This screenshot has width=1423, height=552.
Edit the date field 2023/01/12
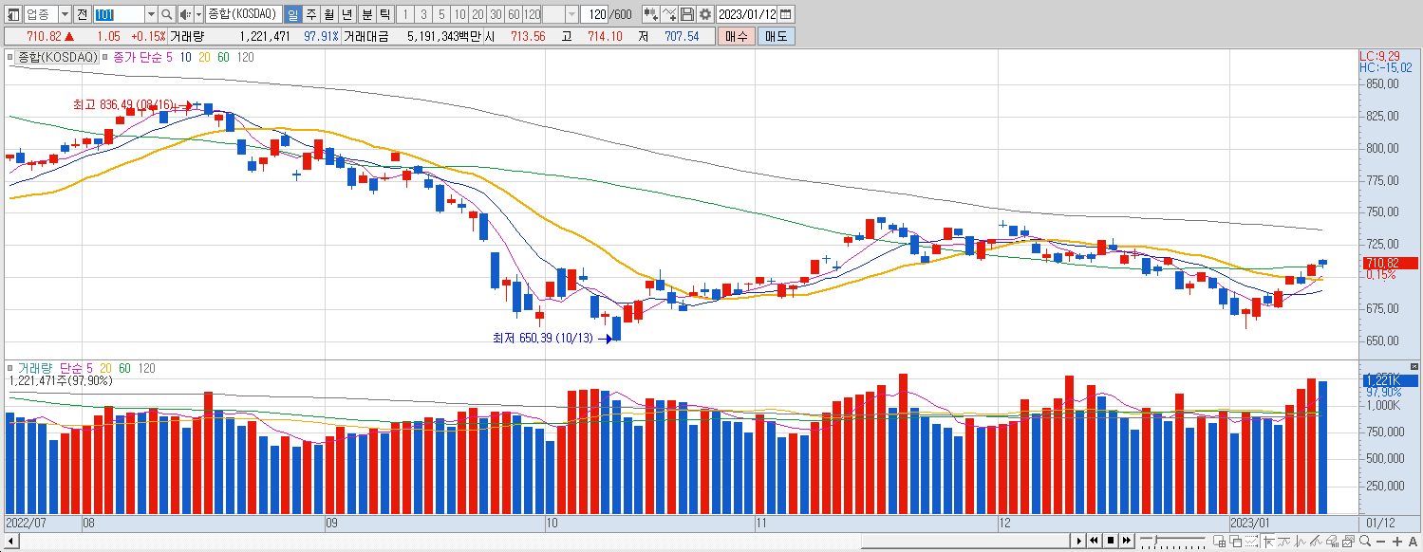click(x=747, y=14)
